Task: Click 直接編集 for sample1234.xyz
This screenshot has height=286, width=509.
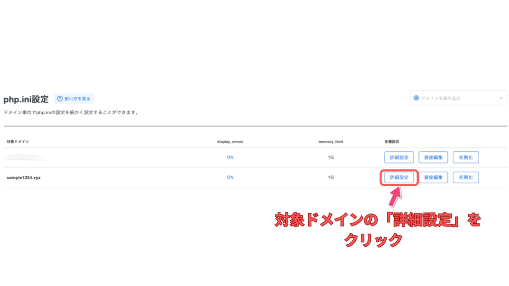Action: (433, 177)
